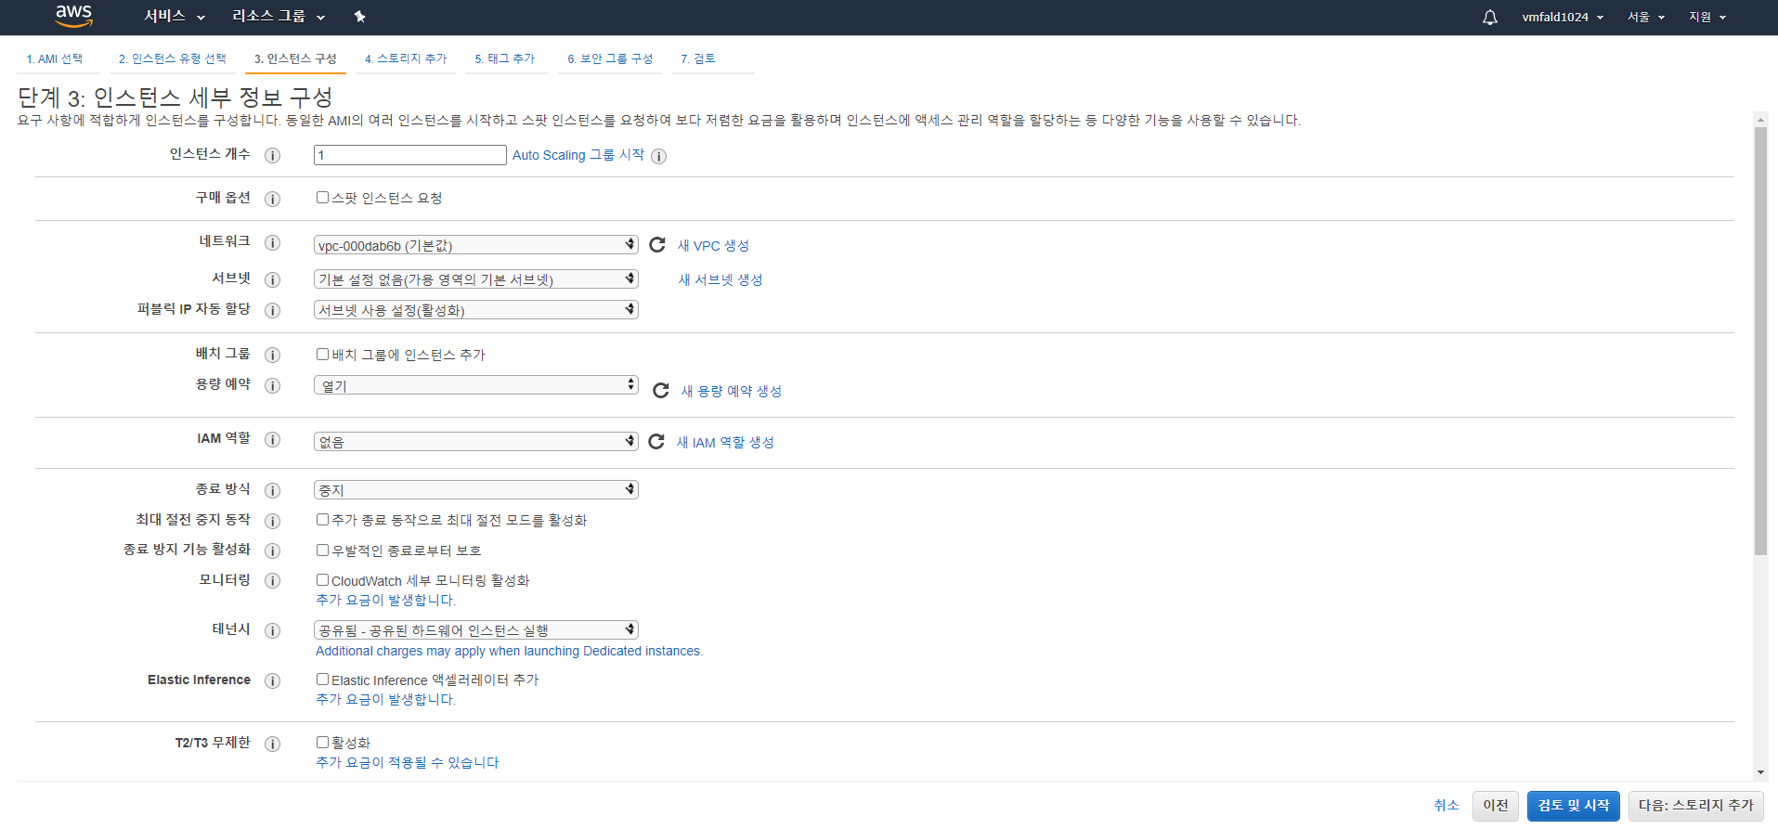The width and height of the screenshot is (1778, 829).
Task: Show info for 배치 그룹
Action: [273, 355]
